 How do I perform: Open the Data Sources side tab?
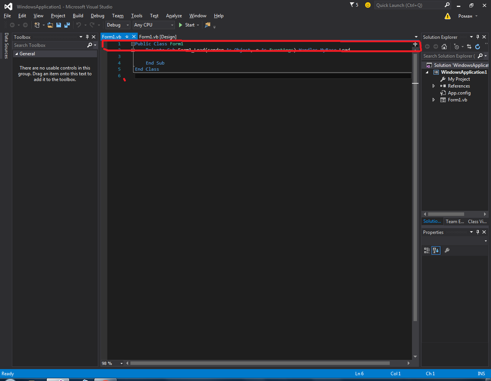(6, 46)
